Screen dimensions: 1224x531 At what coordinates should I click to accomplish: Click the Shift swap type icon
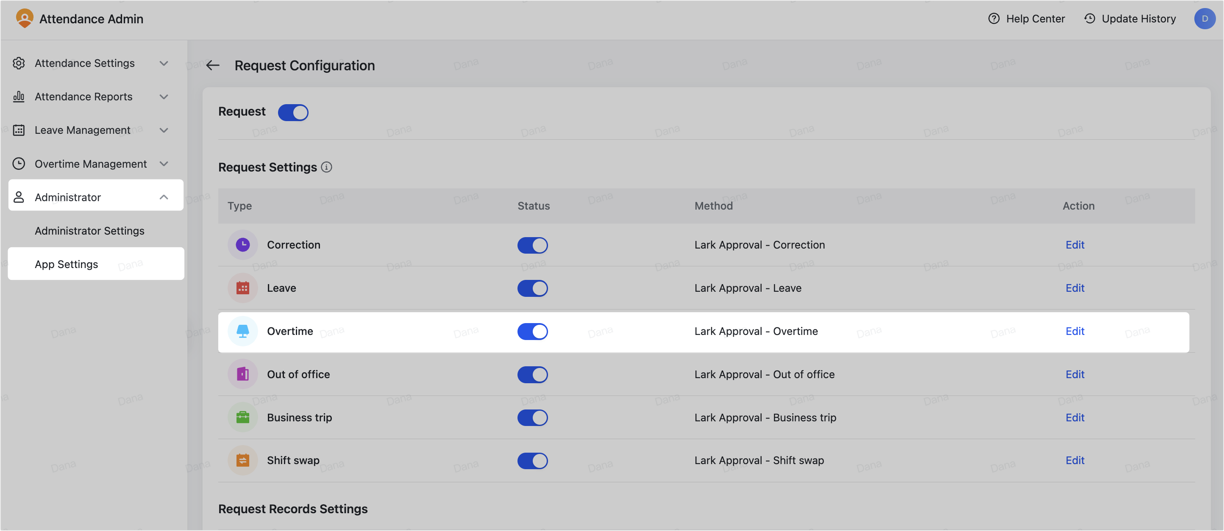coord(242,460)
